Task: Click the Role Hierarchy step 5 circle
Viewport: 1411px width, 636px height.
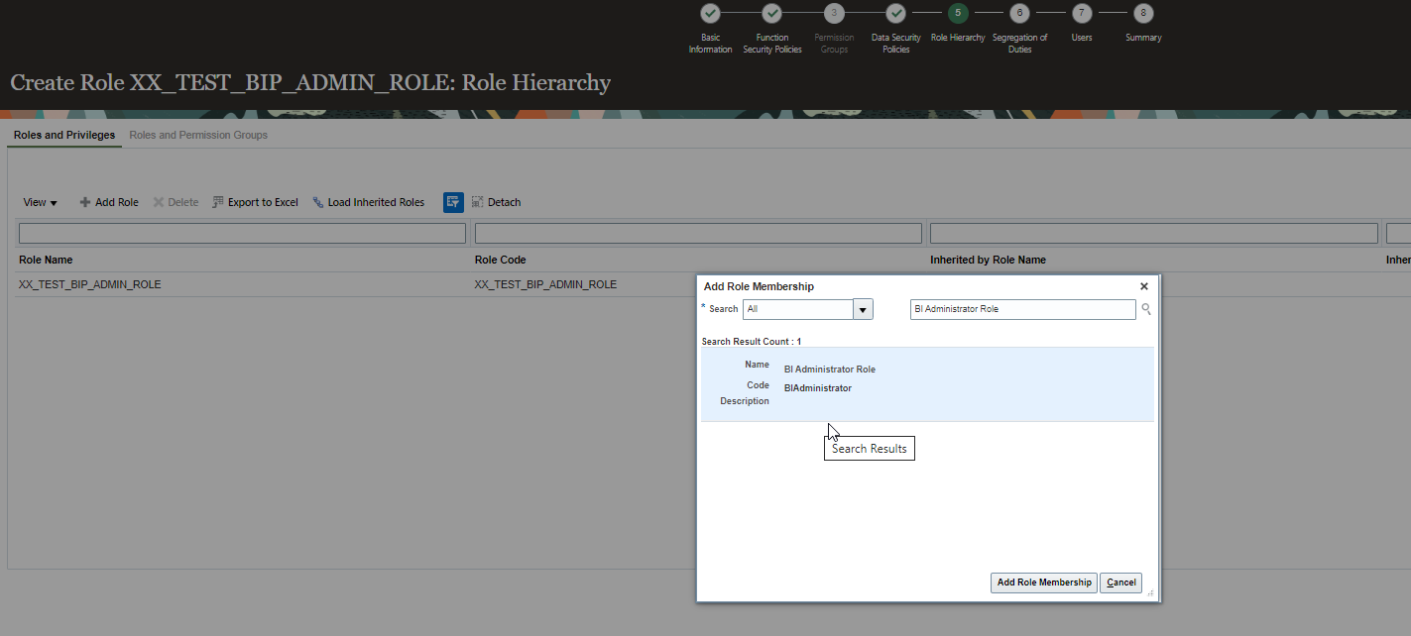Action: 958,13
